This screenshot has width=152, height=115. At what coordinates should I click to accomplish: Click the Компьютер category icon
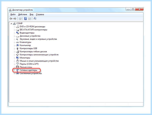pyautogui.click(x=17, y=45)
